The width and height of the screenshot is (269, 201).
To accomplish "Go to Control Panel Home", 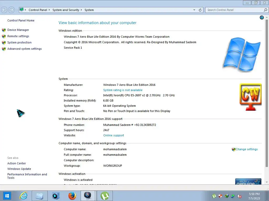I will point(21,20).
